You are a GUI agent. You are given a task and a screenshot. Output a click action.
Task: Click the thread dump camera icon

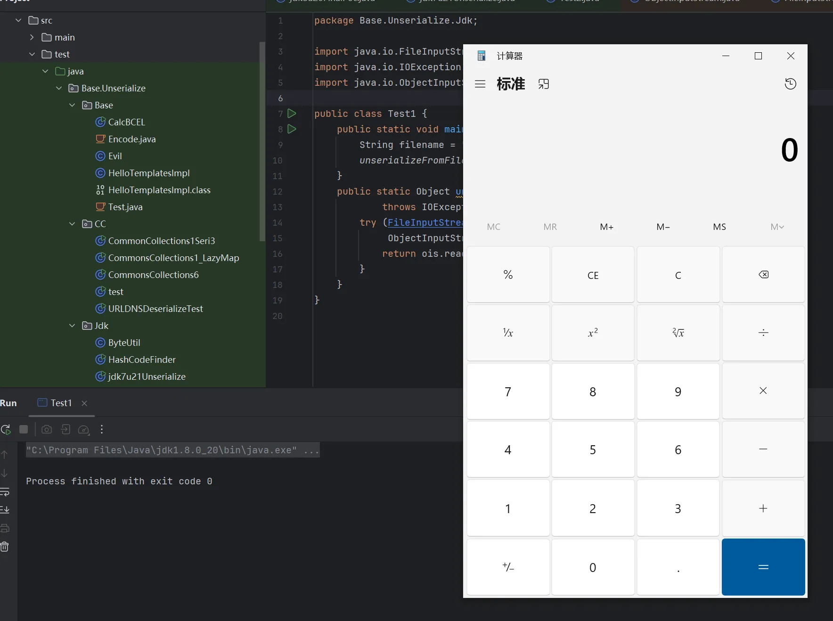(46, 429)
